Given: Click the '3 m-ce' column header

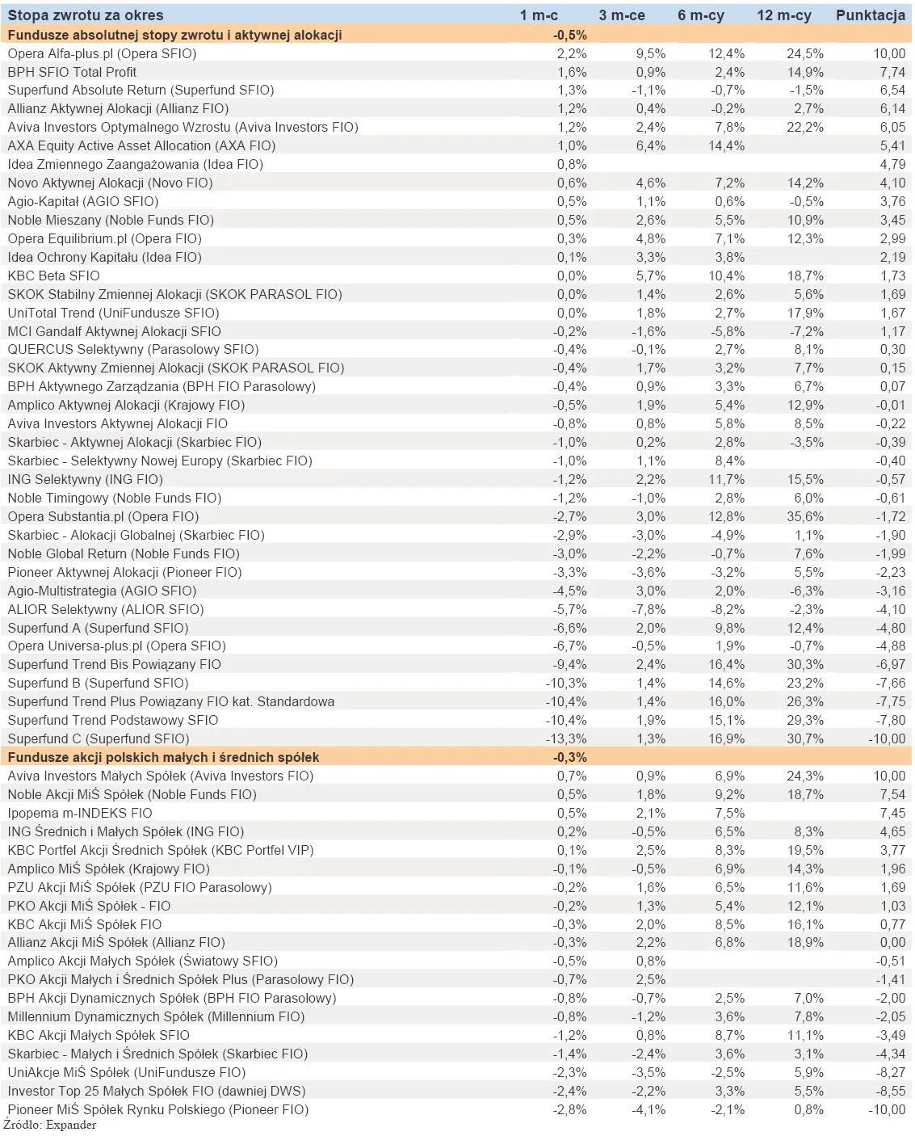Looking at the screenshot, I should 622,15.
